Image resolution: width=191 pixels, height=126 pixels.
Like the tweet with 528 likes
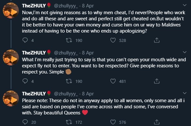click(x=113, y=40)
